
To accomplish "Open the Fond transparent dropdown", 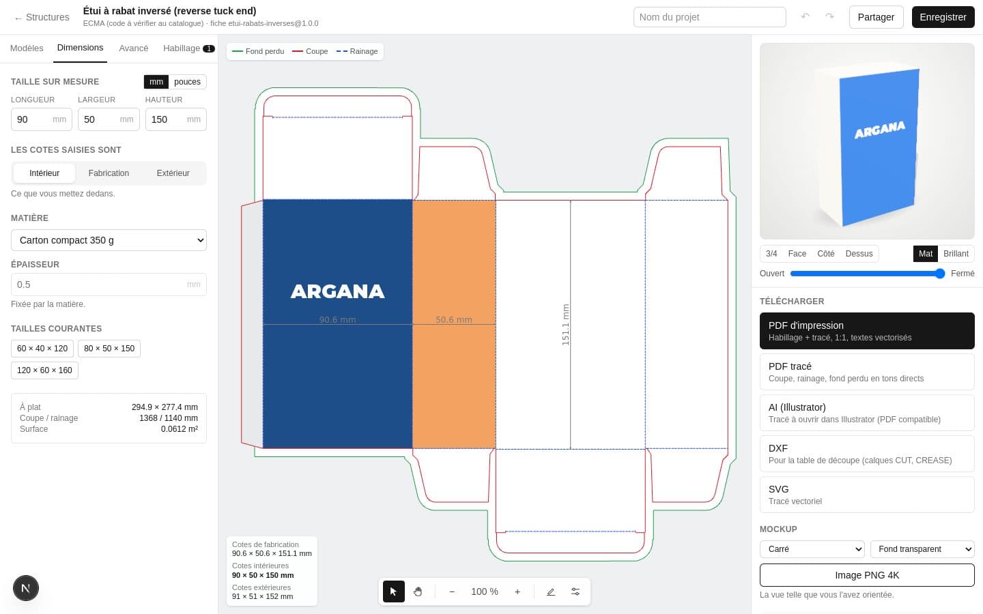I will pyautogui.click(x=922, y=549).
